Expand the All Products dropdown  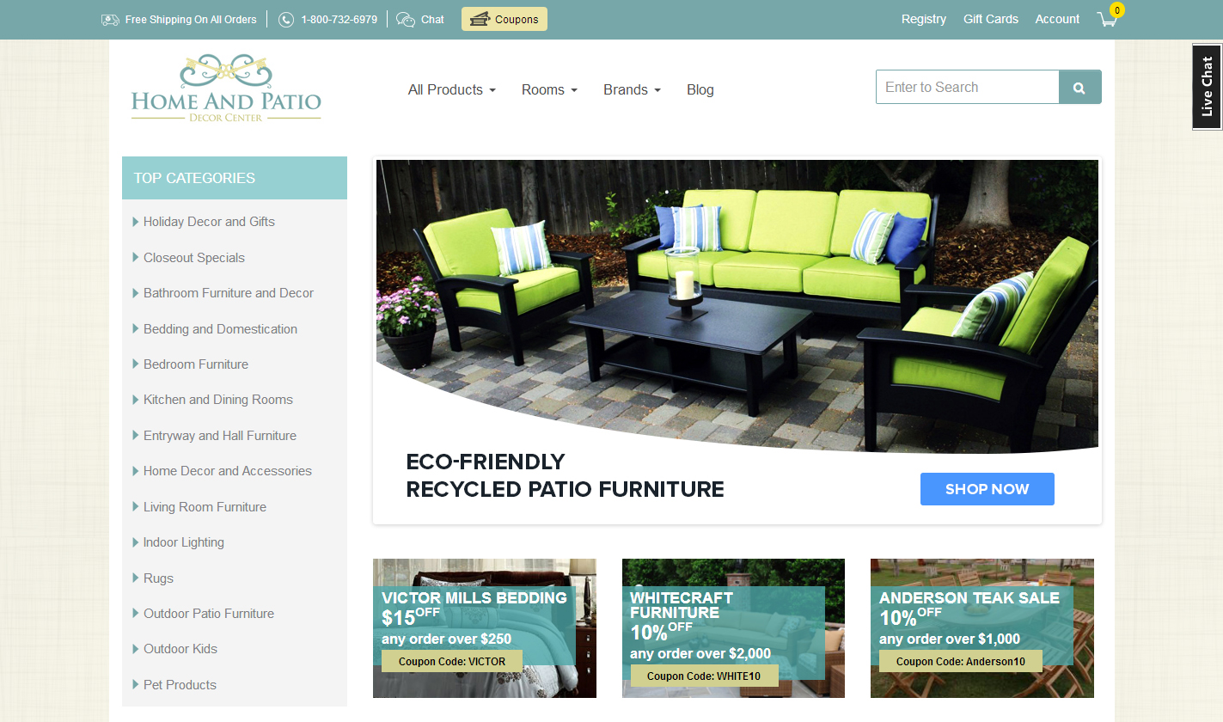452,89
